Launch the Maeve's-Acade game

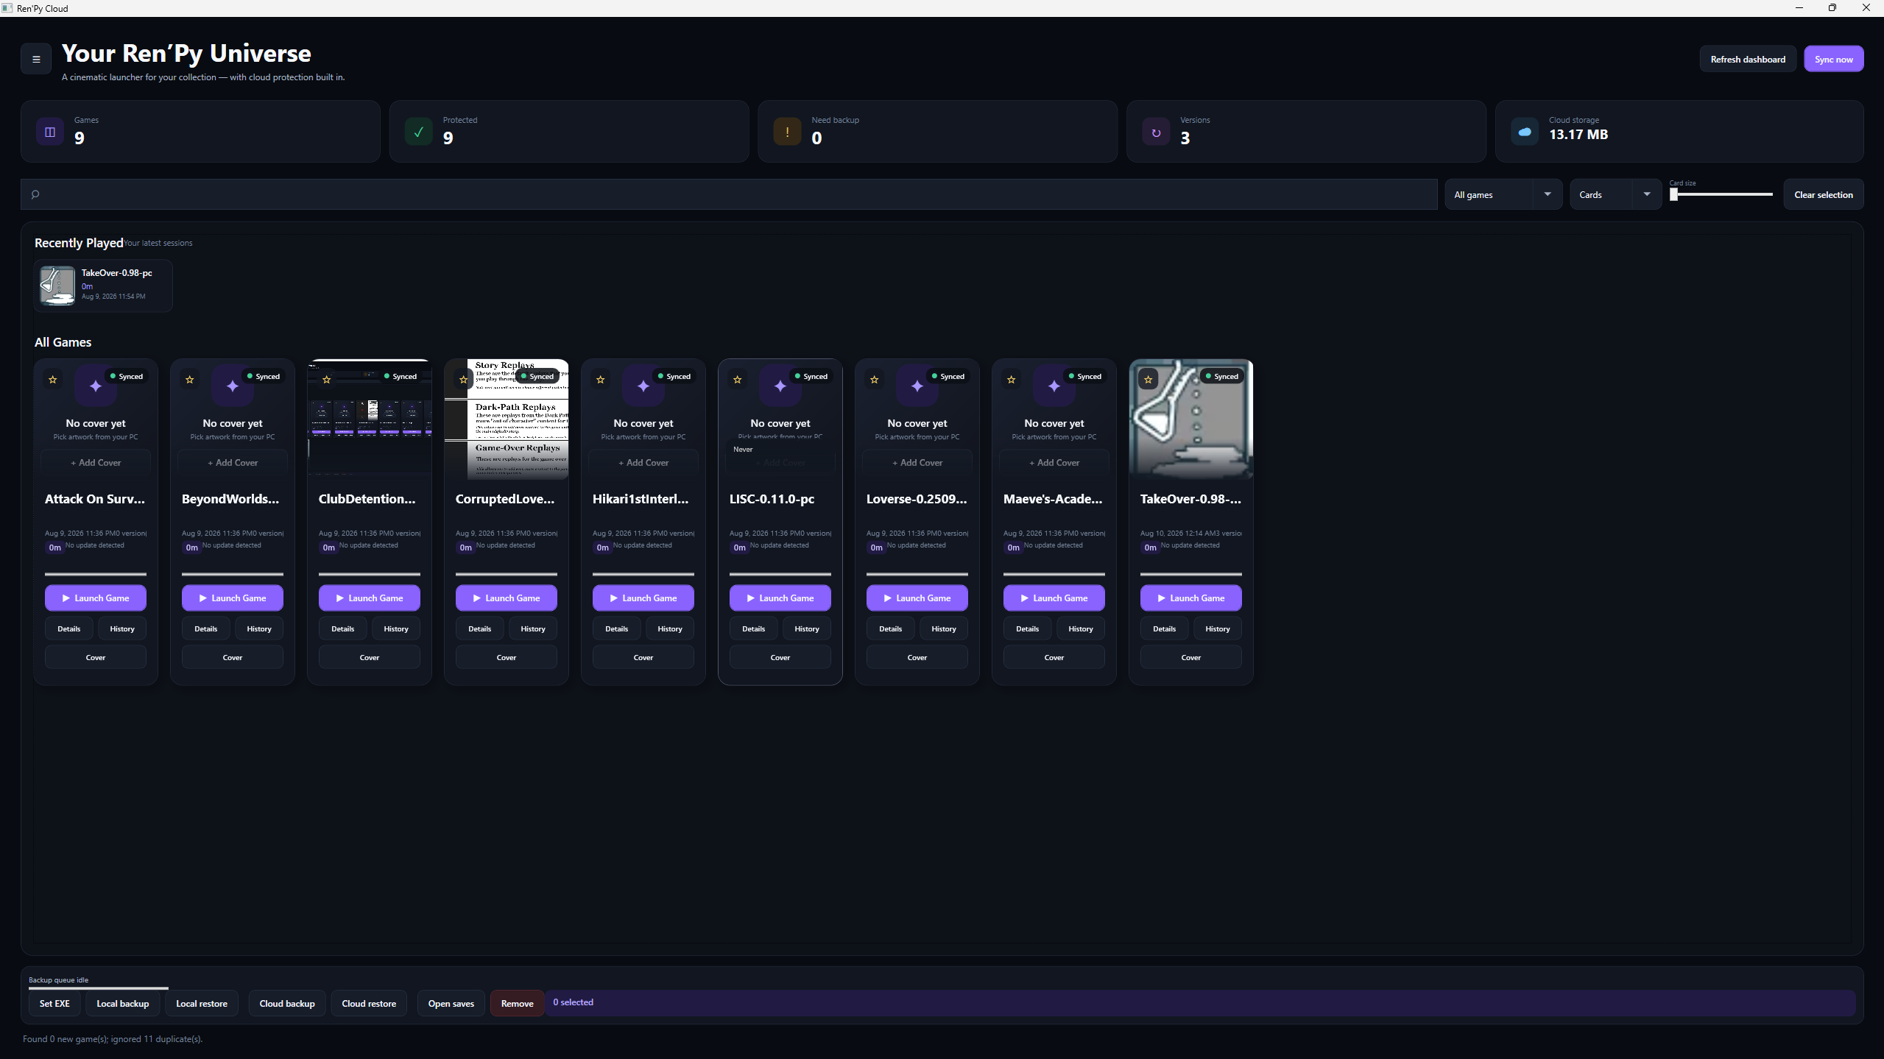(1054, 598)
